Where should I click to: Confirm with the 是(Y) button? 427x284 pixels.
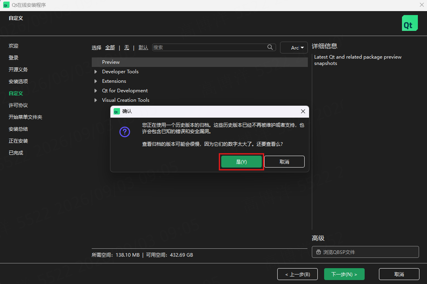[241, 162]
